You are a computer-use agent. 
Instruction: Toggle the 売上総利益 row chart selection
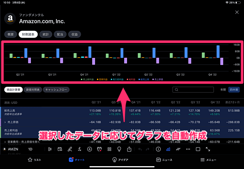coord(122,132)
